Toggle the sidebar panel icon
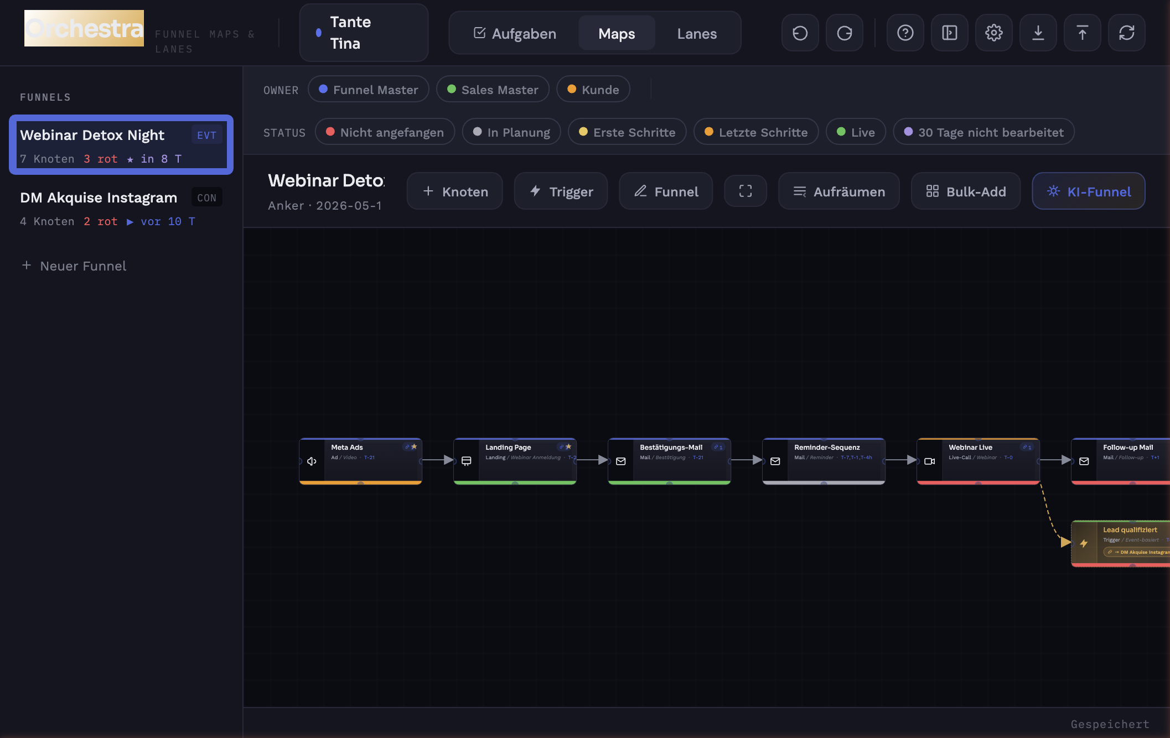1170x738 pixels. 949,33
